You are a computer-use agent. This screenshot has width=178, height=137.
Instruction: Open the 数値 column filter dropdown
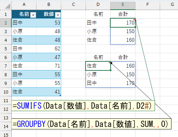click(58, 15)
